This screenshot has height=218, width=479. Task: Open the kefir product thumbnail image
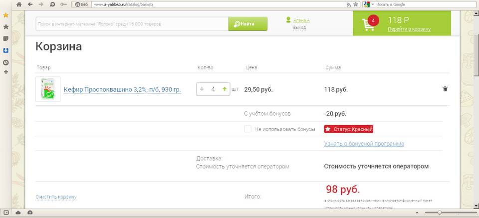point(48,89)
